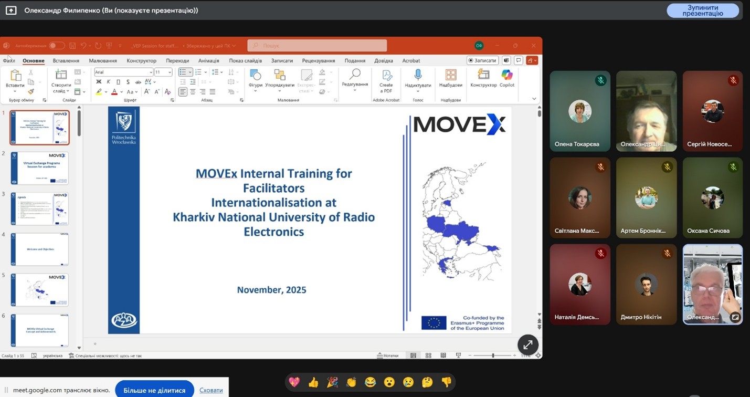Expand the Dictate dropdown arrow

pyautogui.click(x=418, y=91)
